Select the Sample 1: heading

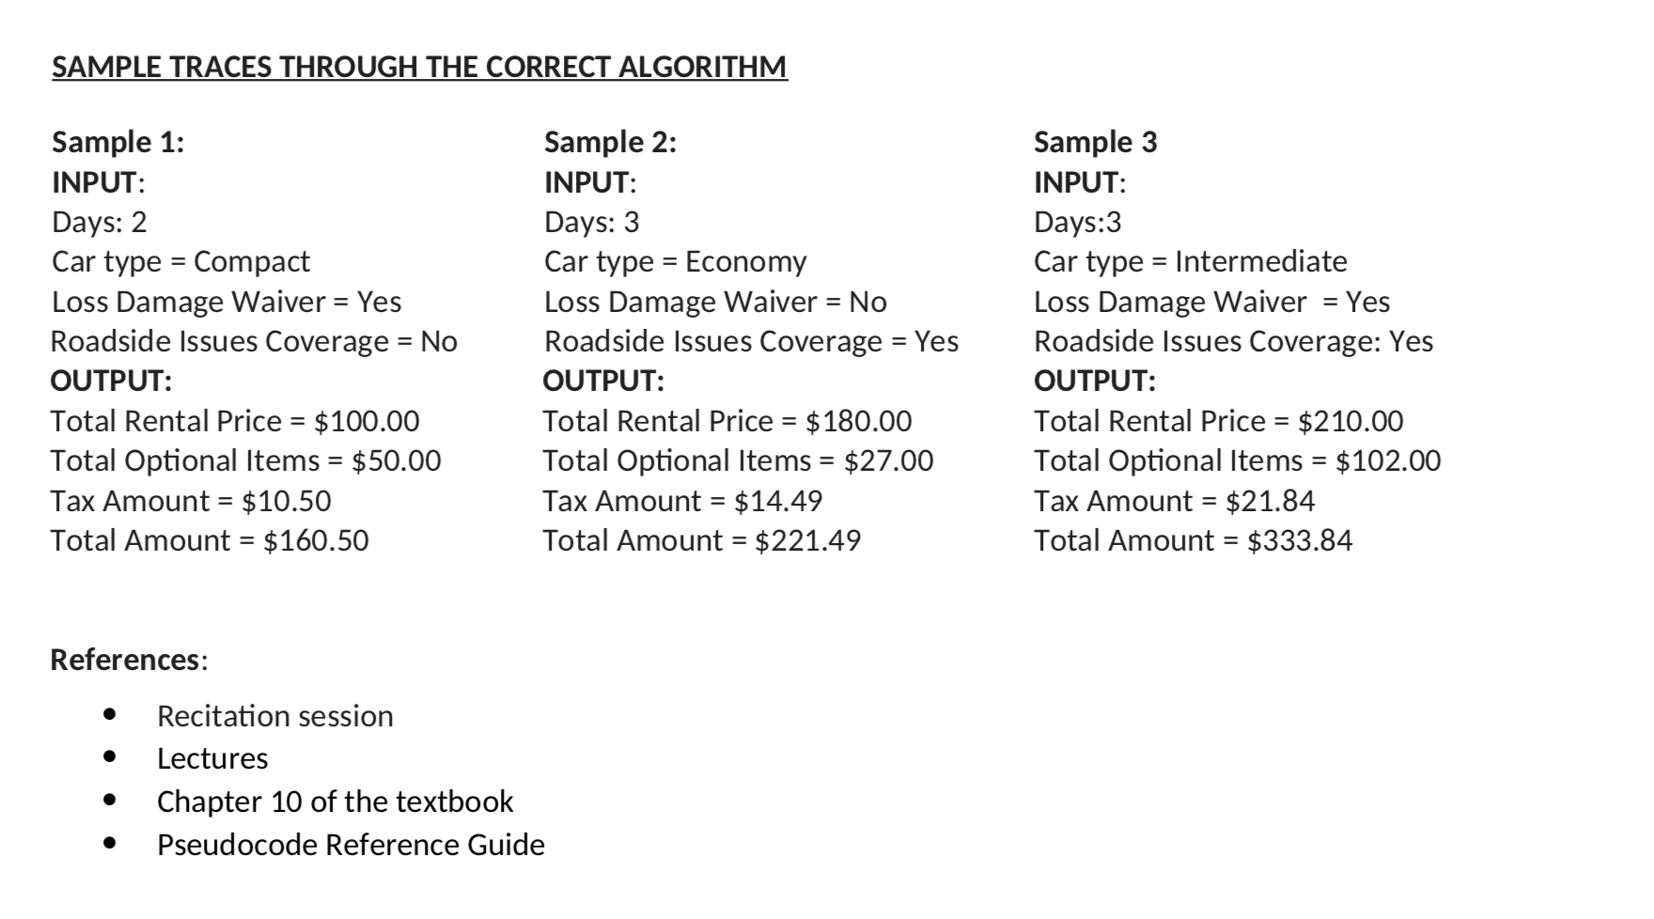(118, 142)
